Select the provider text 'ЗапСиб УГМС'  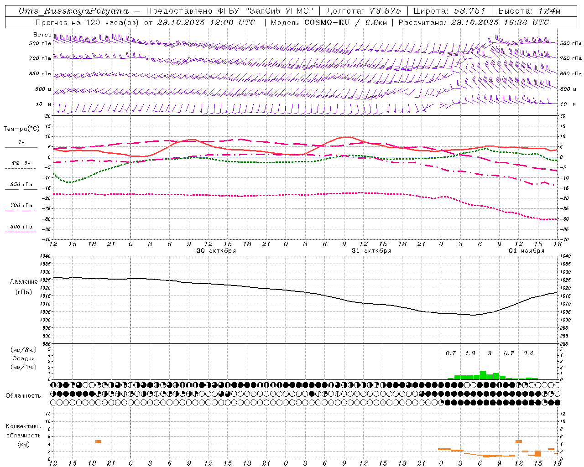tap(279, 11)
